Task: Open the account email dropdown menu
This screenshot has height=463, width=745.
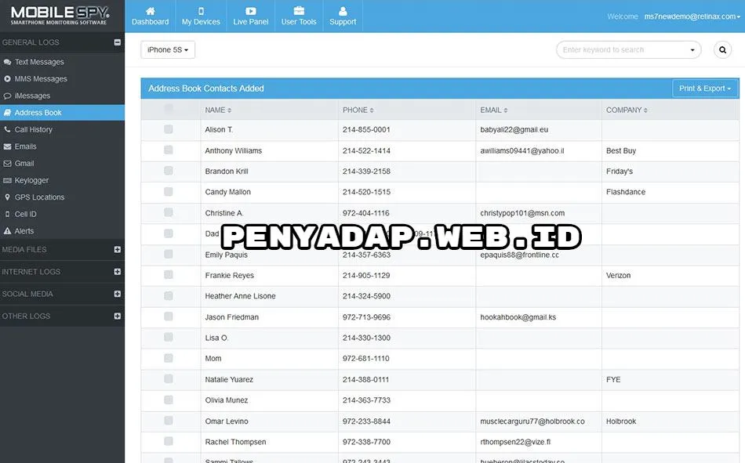Action: click(x=692, y=16)
